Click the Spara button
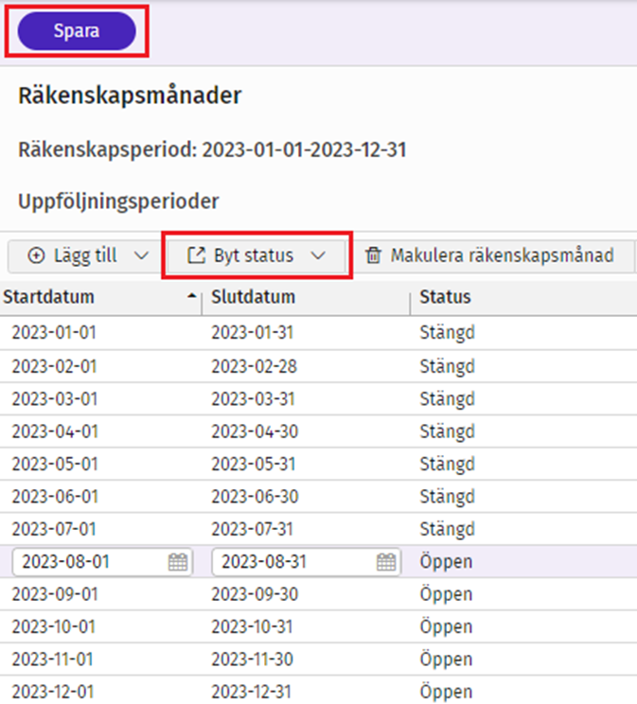The image size is (637, 704). [x=77, y=31]
